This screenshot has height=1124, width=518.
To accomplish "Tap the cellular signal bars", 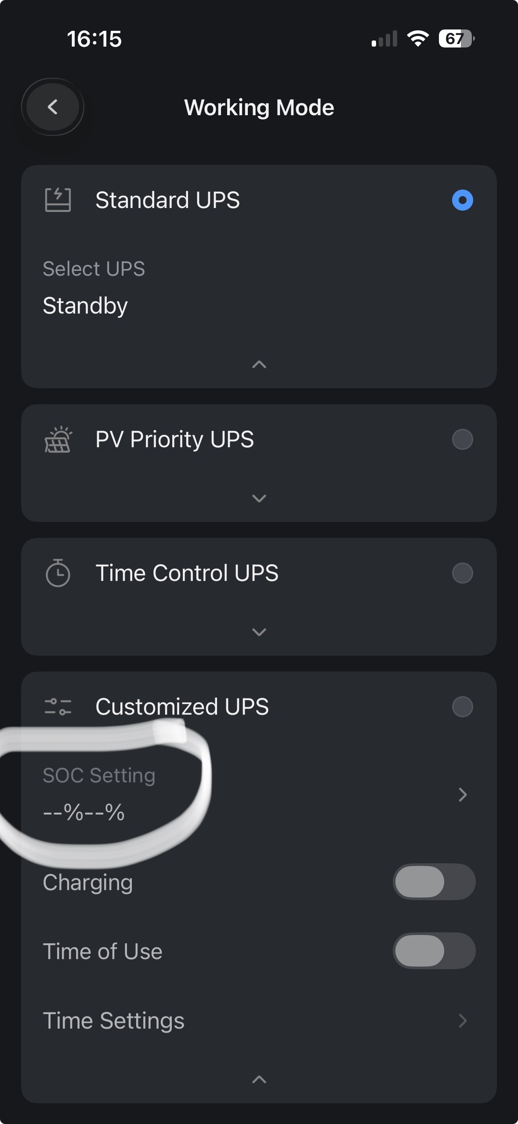I will [x=384, y=39].
